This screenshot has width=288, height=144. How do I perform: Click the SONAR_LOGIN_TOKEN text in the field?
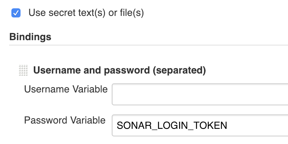[172, 126]
